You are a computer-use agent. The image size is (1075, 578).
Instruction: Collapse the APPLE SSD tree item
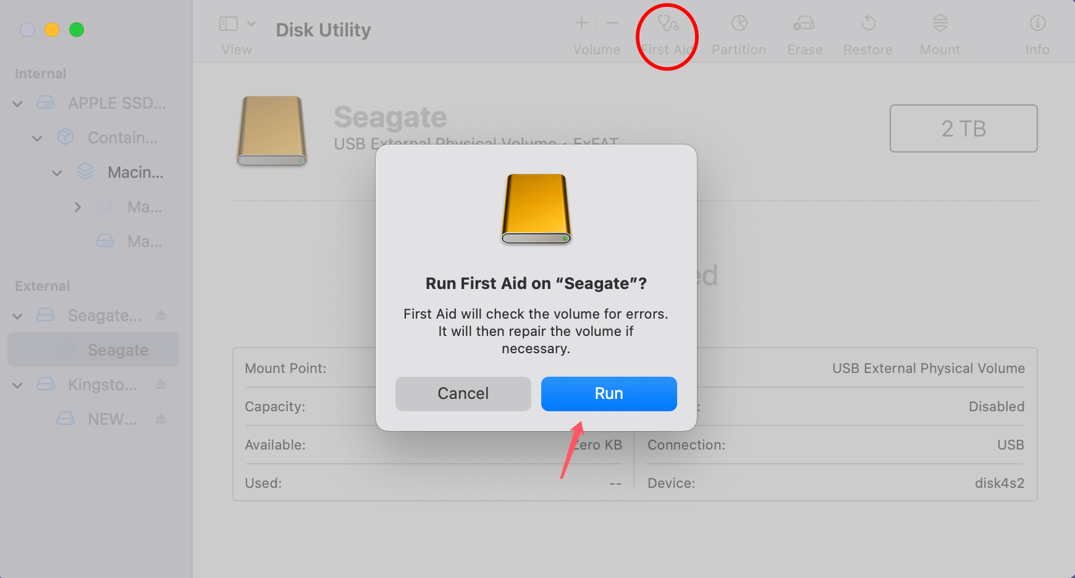17,103
